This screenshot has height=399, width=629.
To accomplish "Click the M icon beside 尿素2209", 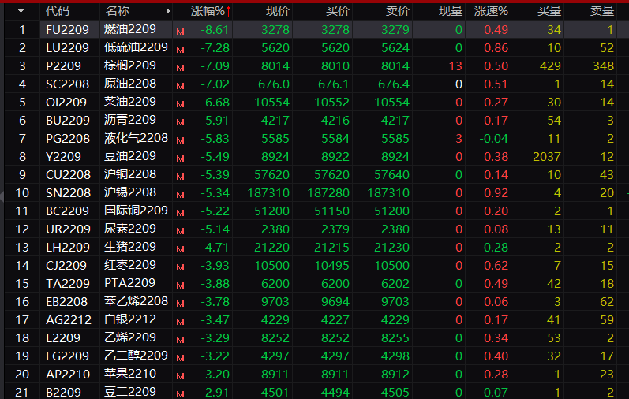I will tap(181, 230).
